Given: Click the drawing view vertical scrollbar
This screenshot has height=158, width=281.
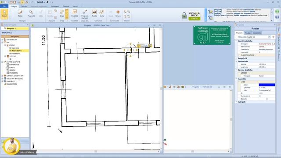Looking at the screenshot, I should (161, 89).
